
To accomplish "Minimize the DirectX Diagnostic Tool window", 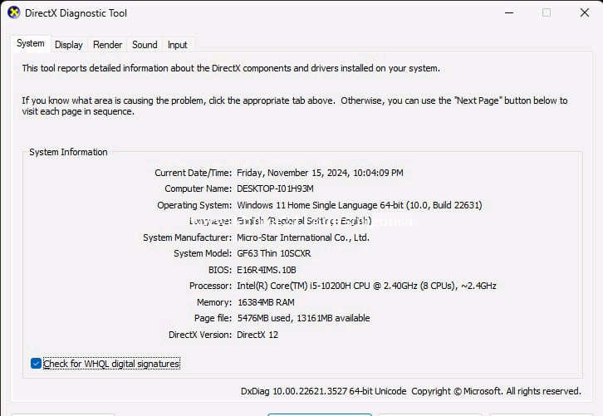I will pyautogui.click(x=509, y=12).
